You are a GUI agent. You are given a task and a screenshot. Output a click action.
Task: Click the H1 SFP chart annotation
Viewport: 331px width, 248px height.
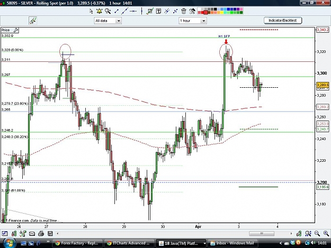click(x=224, y=36)
